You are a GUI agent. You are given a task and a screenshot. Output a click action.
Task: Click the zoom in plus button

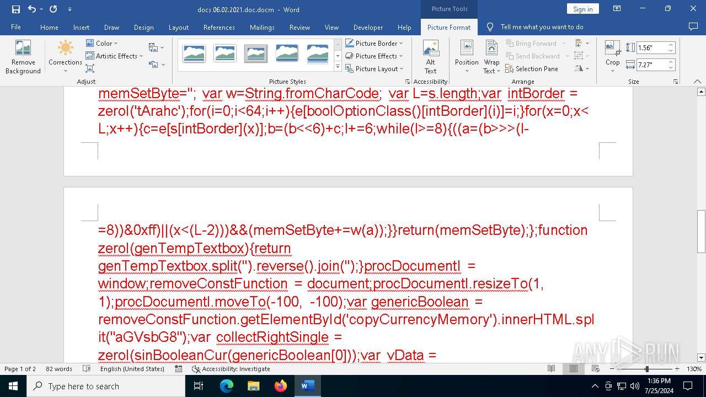coord(677,369)
